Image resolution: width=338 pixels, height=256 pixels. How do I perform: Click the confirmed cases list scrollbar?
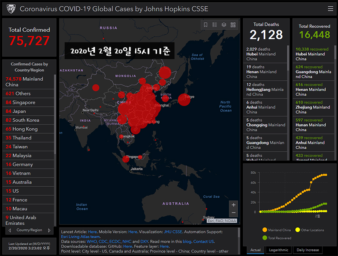[x=55, y=114]
